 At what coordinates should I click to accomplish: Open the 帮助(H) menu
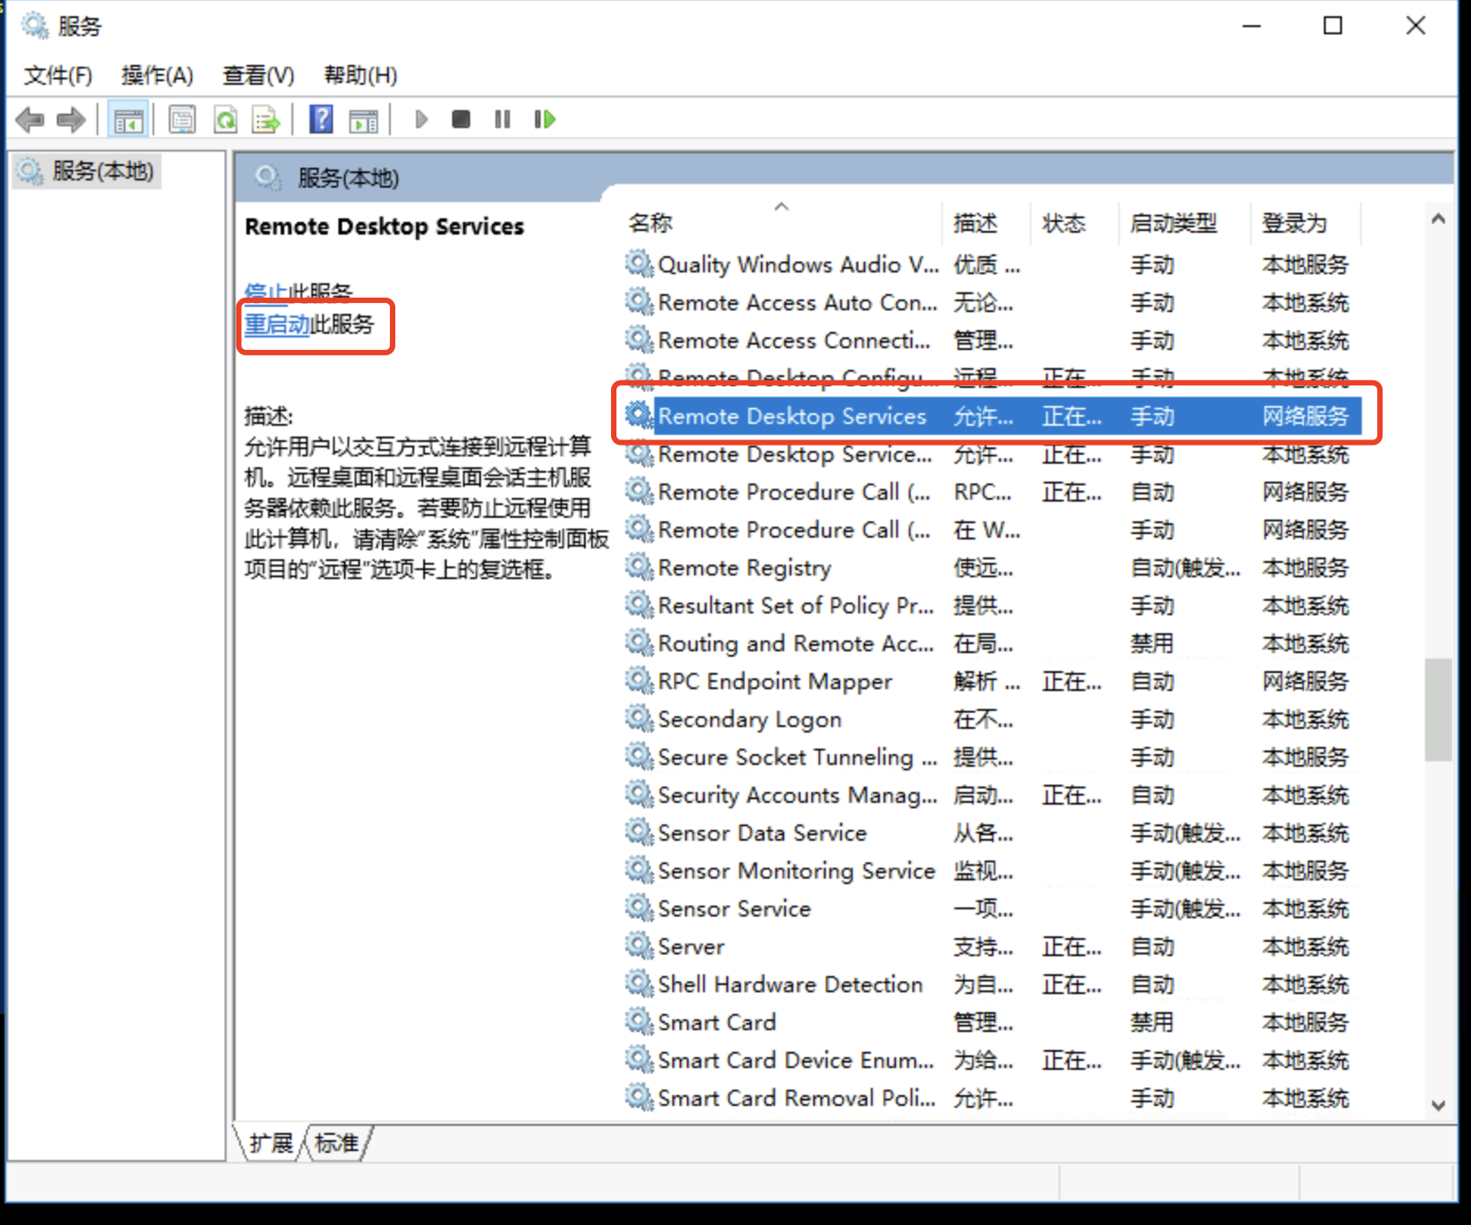pyautogui.click(x=360, y=75)
